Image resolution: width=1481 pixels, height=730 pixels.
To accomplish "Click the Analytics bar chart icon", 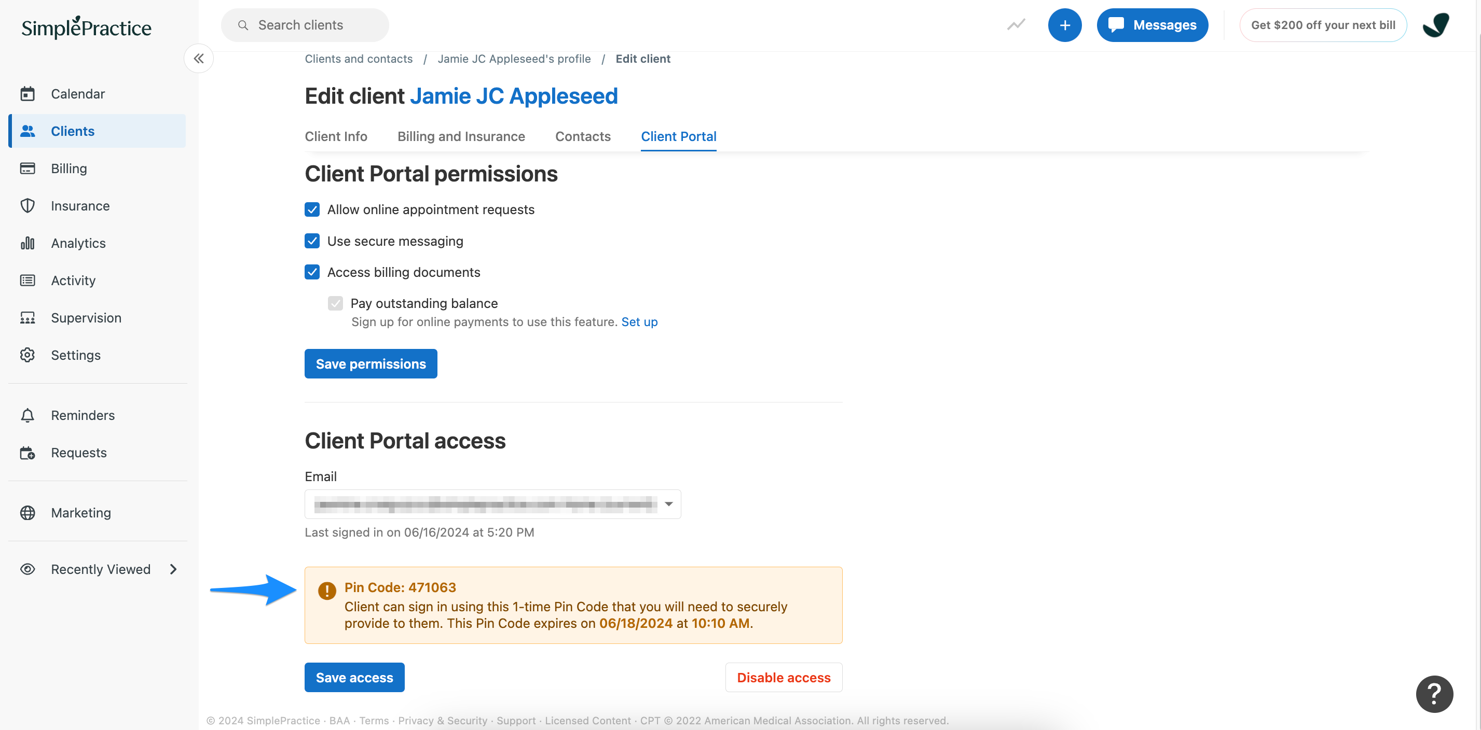I will tap(28, 243).
